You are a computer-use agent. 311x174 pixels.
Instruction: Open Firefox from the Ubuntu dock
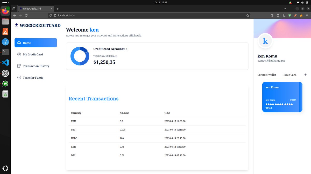[x=5, y=11]
